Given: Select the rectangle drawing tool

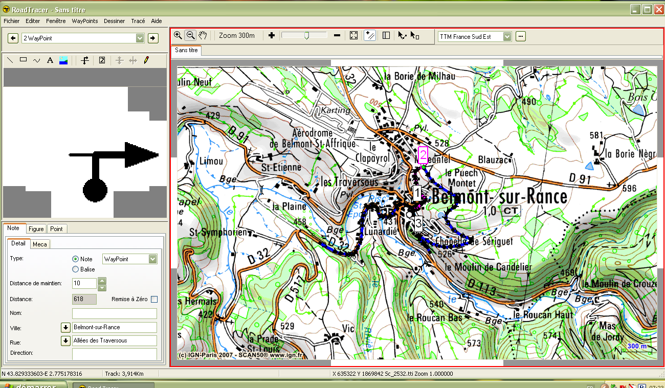Looking at the screenshot, I should 23,60.
